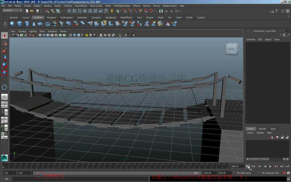Click the playback range slider bar
Viewport: 291px width, 182px height.
click(117, 173)
